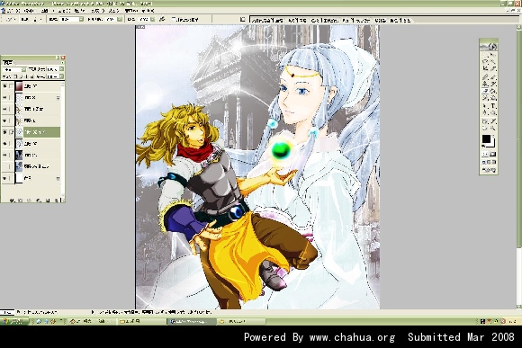Open the black foreground color swatch
The width and height of the screenshot is (522, 348).
tap(486, 138)
